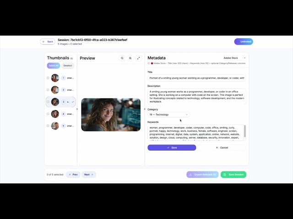293x219 pixels.
Task: Click the zoom out magnifier icon
Action: (122, 58)
